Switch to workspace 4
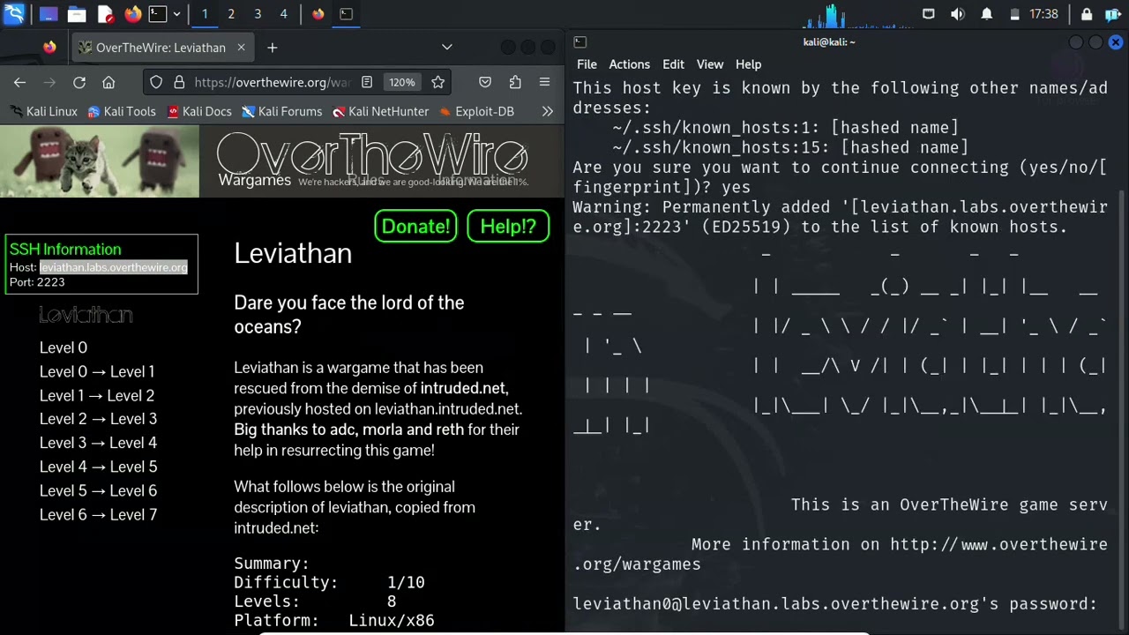1129x635 pixels. [283, 14]
